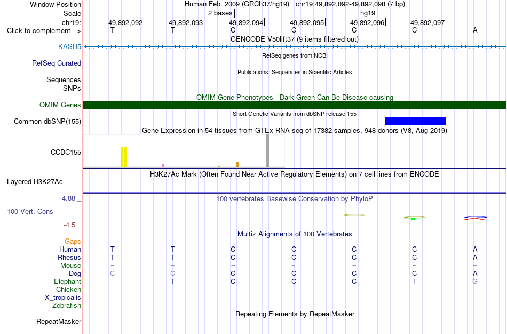Open the CCDC155 GTEx expression label
This screenshot has width=507, height=334.
point(66,152)
